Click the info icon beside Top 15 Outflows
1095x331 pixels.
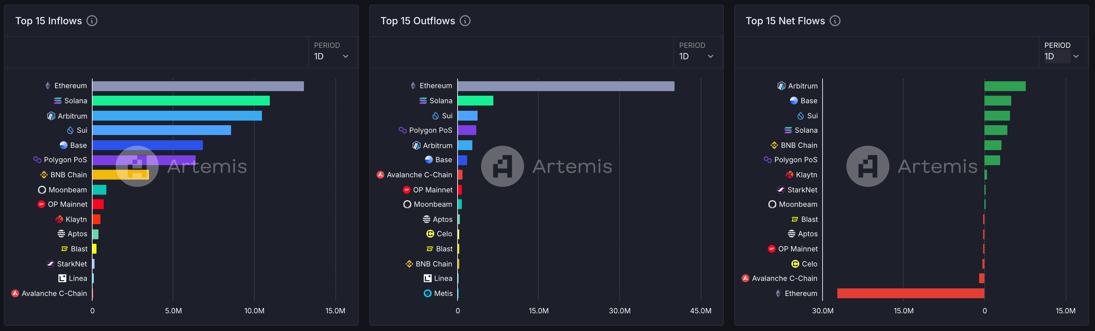click(465, 21)
